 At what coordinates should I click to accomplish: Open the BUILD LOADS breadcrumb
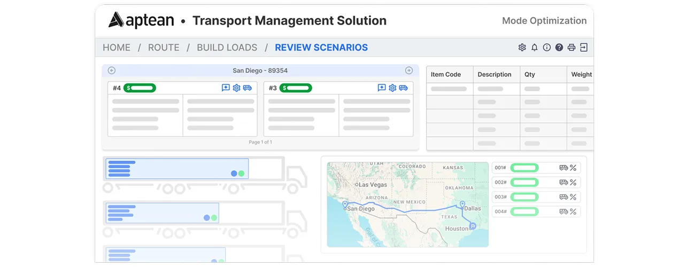(x=227, y=48)
